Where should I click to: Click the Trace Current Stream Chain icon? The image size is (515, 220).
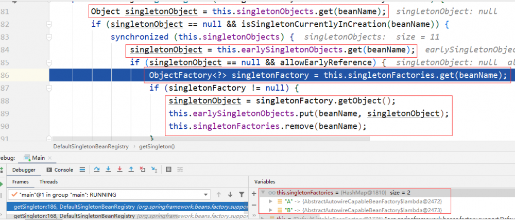(x=180, y=170)
